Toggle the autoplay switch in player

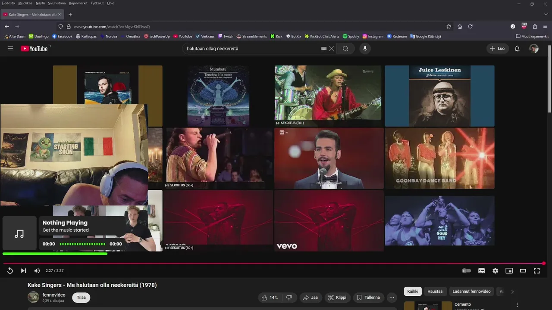click(466, 270)
